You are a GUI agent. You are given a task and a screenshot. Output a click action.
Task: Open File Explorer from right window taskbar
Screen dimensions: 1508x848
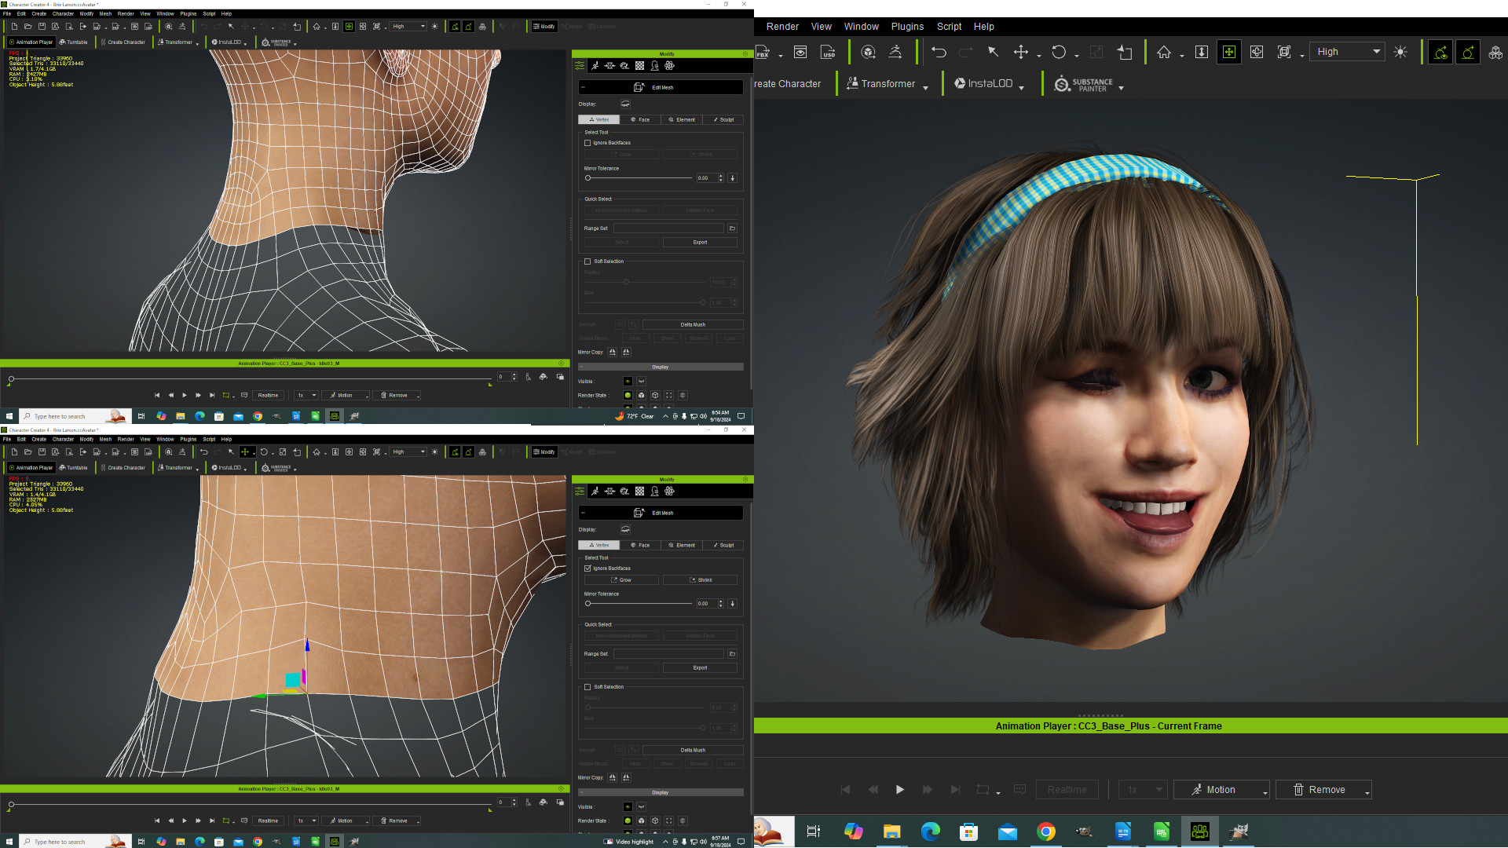[x=891, y=832]
